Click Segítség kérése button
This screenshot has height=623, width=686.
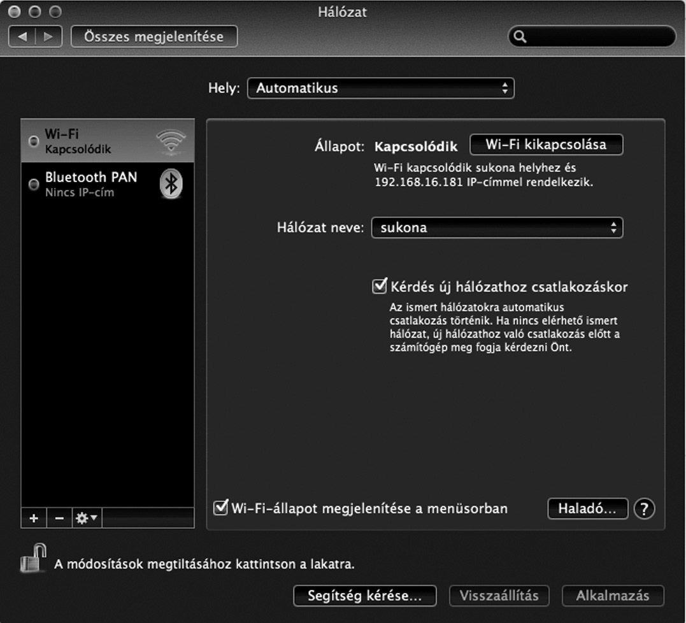click(365, 596)
